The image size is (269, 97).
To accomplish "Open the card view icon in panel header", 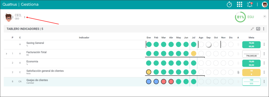I will (258, 29).
